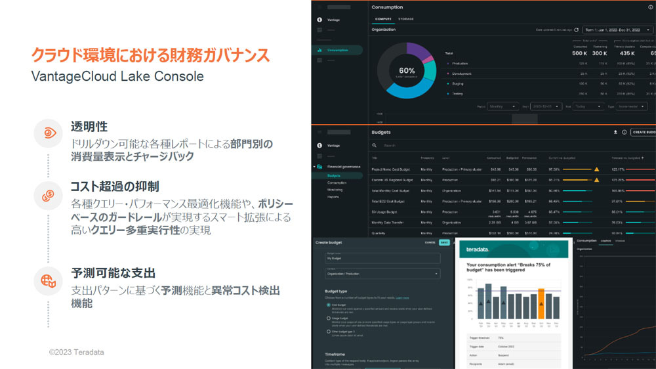Open the Today end dropdown

pos(588,106)
